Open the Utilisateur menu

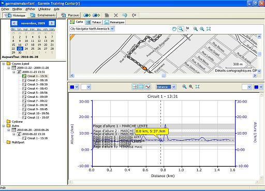coord(45,9)
